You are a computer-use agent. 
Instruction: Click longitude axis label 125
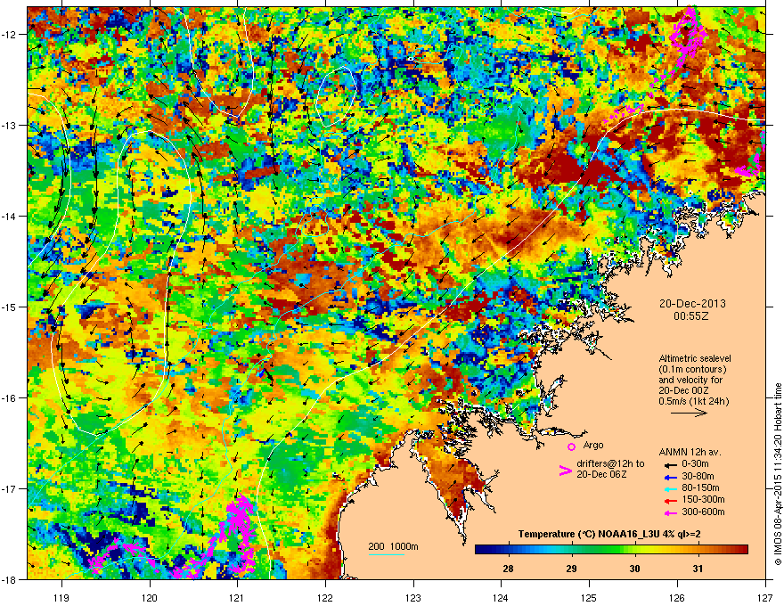point(590,597)
